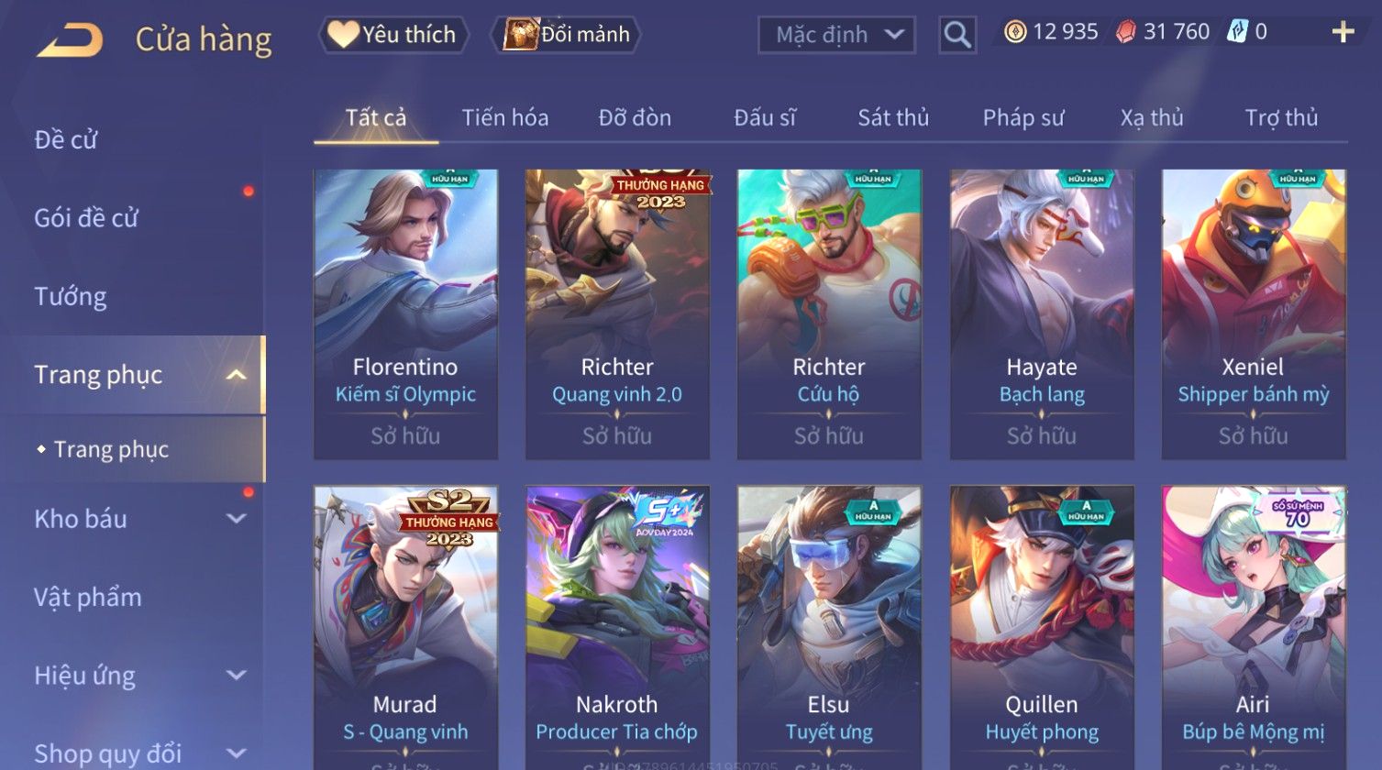Screen dimensions: 1382x770
Task: Open Tướng in the sidebar
Action: click(71, 296)
